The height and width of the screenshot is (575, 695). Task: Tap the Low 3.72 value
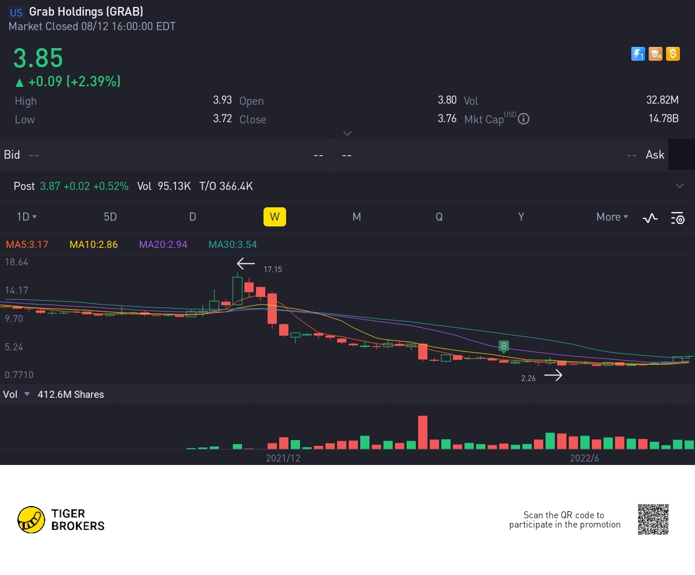(x=222, y=119)
